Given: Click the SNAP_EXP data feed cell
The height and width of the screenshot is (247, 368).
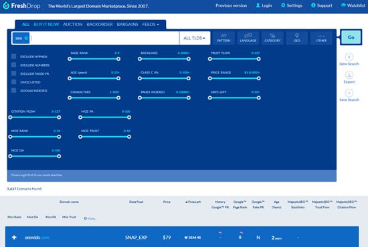Looking at the screenshot, I should coord(136,238).
